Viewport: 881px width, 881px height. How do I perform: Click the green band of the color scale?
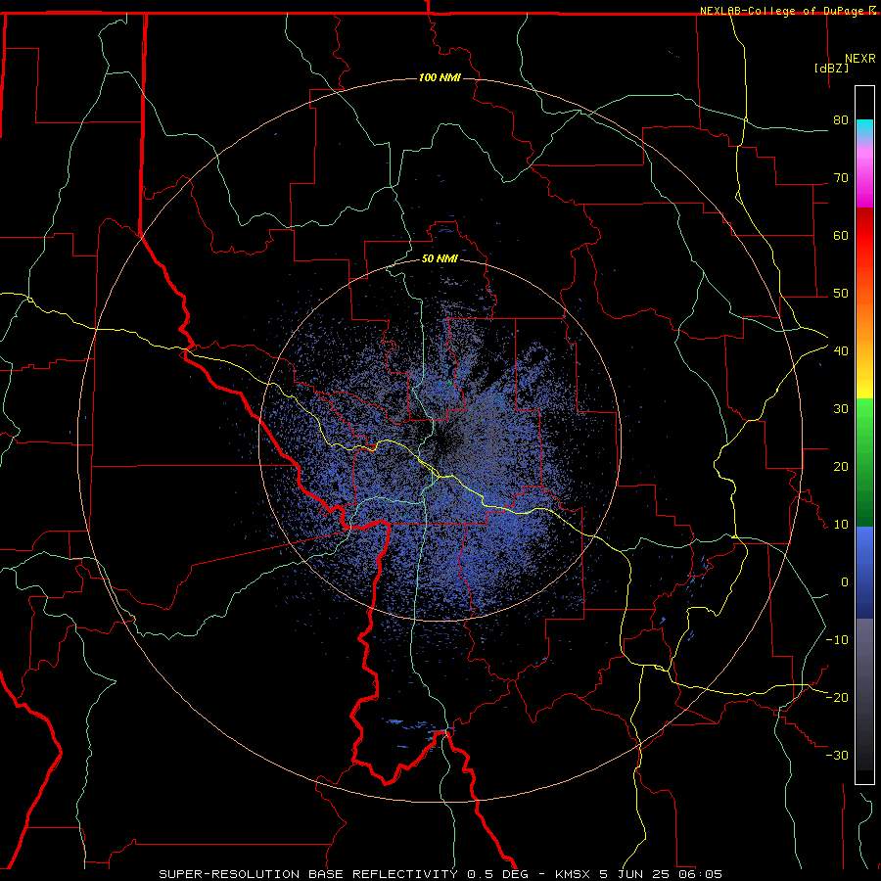point(864,462)
